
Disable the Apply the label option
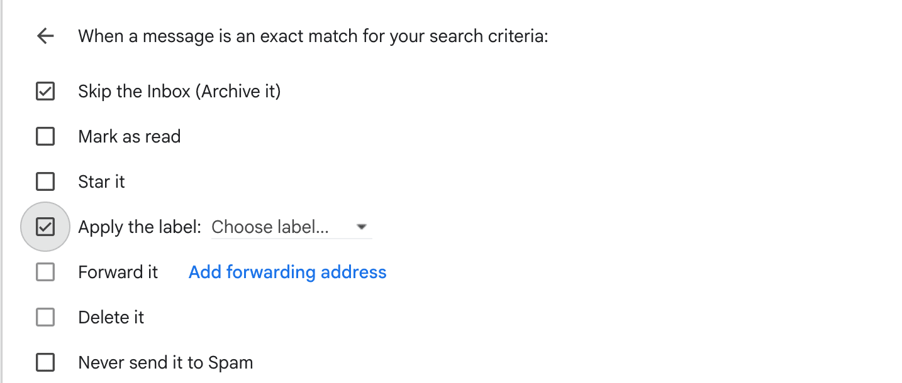point(45,227)
